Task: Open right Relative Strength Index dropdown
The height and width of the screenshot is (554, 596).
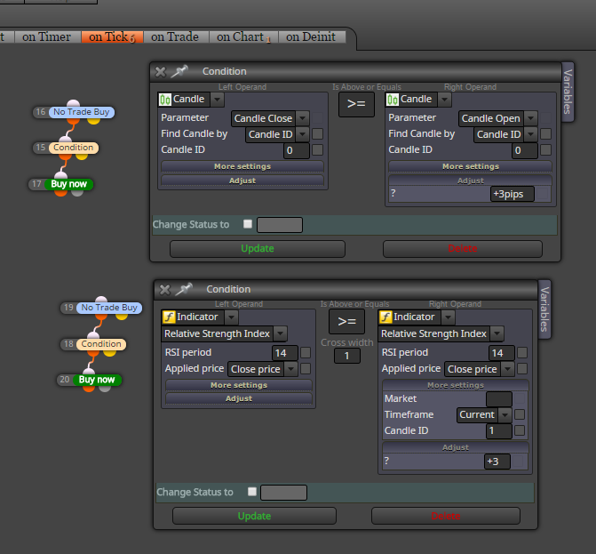Action: (x=497, y=333)
